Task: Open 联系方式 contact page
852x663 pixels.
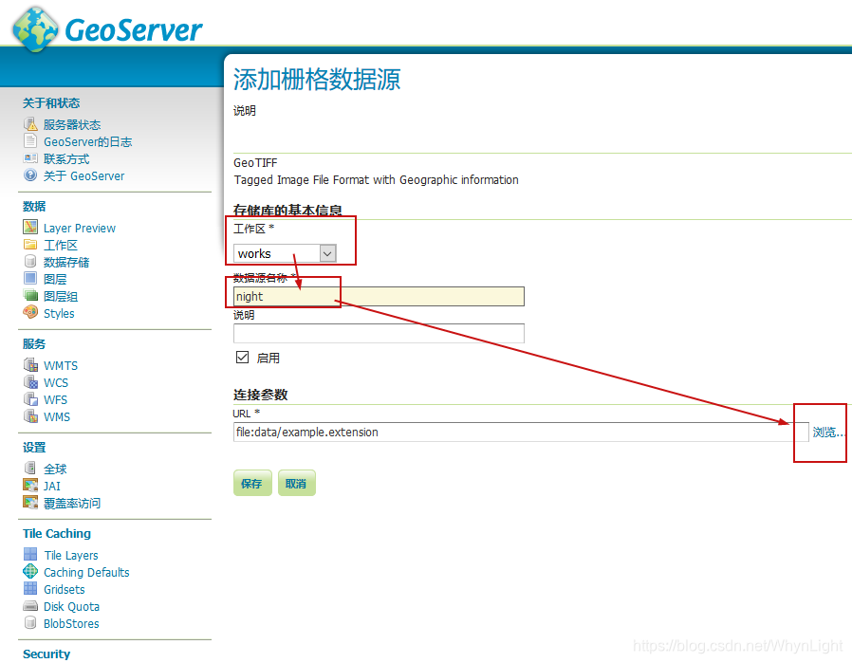Action: click(66, 159)
